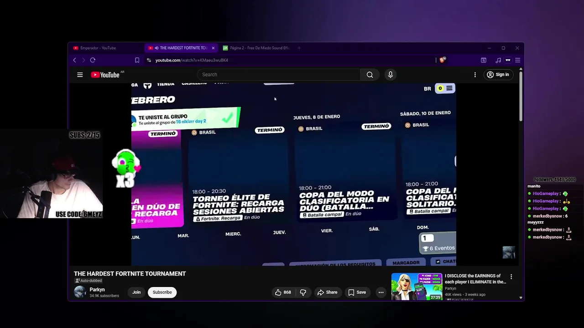Subscribe to Parkyn channel

pos(162,292)
